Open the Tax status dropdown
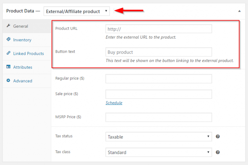The image size is (248, 165). (x=159, y=137)
